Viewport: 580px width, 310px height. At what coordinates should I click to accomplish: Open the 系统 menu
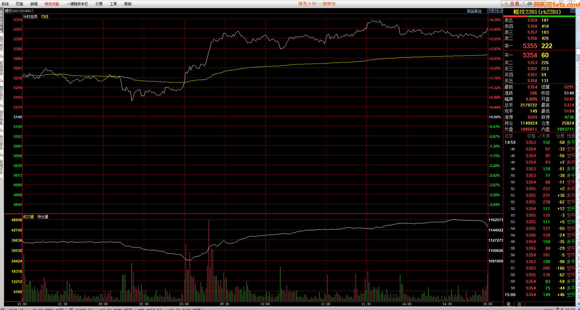point(5,4)
